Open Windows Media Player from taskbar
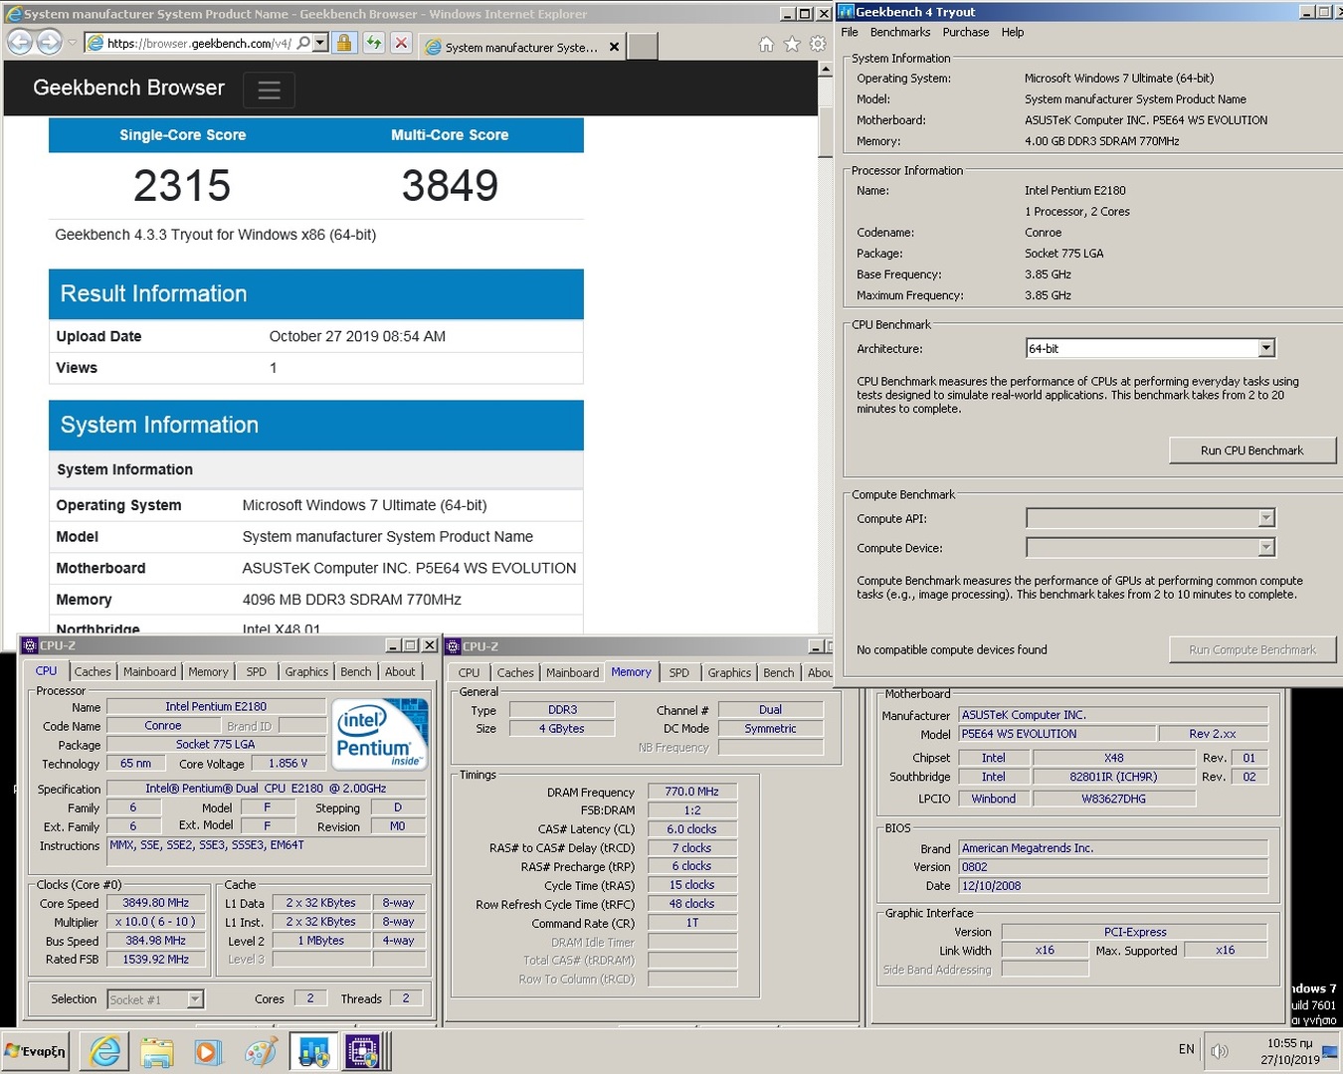This screenshot has width=1343, height=1074. (208, 1051)
